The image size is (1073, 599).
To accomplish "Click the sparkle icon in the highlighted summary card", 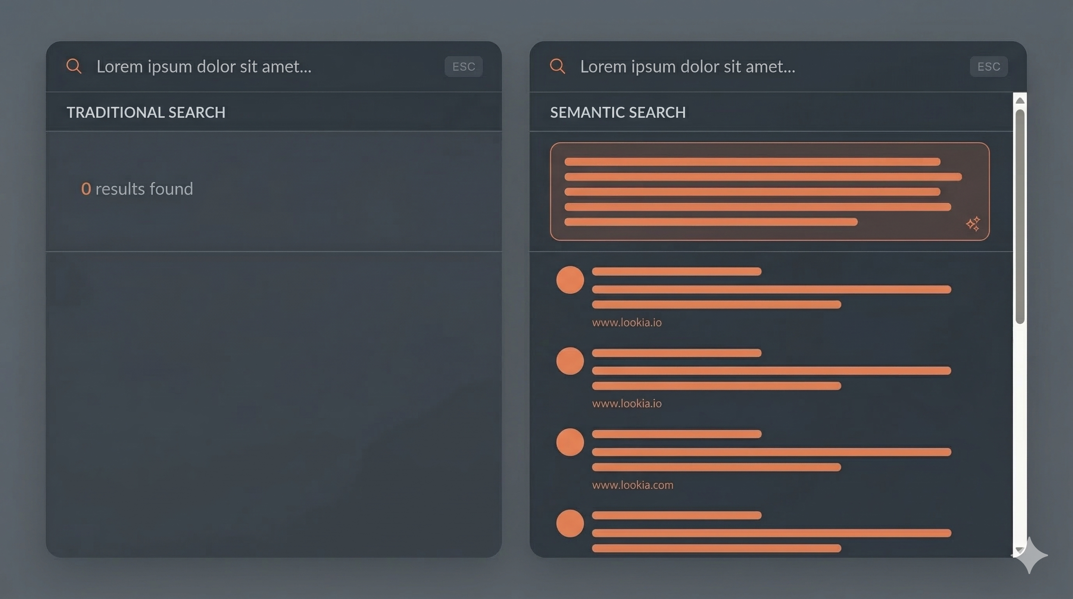I will [974, 224].
